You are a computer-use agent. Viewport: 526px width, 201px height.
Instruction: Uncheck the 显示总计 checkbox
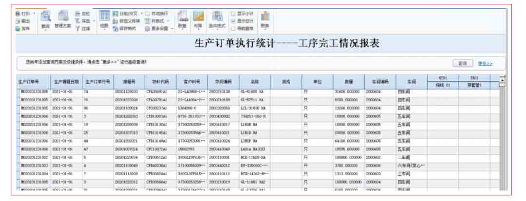point(233,21)
